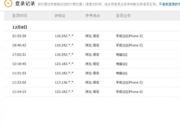This screenshot has height=129, width=180.
Task: Select the login time 11:51:53
Action: (x=19, y=73)
